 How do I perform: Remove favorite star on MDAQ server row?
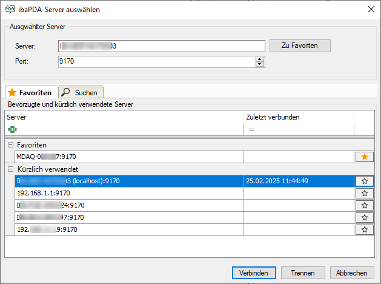364,157
